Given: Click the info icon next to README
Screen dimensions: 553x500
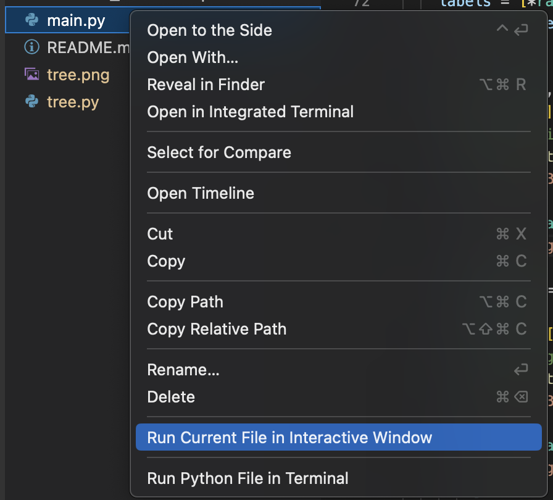Looking at the screenshot, I should (x=31, y=47).
